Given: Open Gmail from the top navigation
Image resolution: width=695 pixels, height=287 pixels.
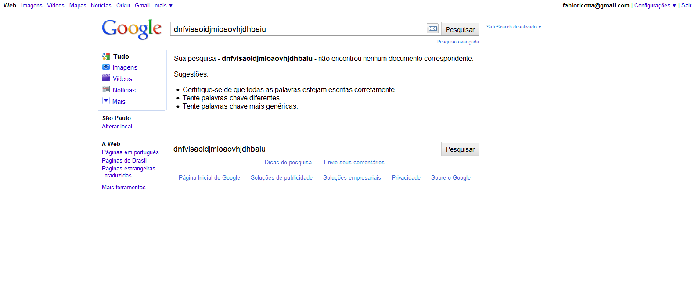Looking at the screenshot, I should 142,6.
